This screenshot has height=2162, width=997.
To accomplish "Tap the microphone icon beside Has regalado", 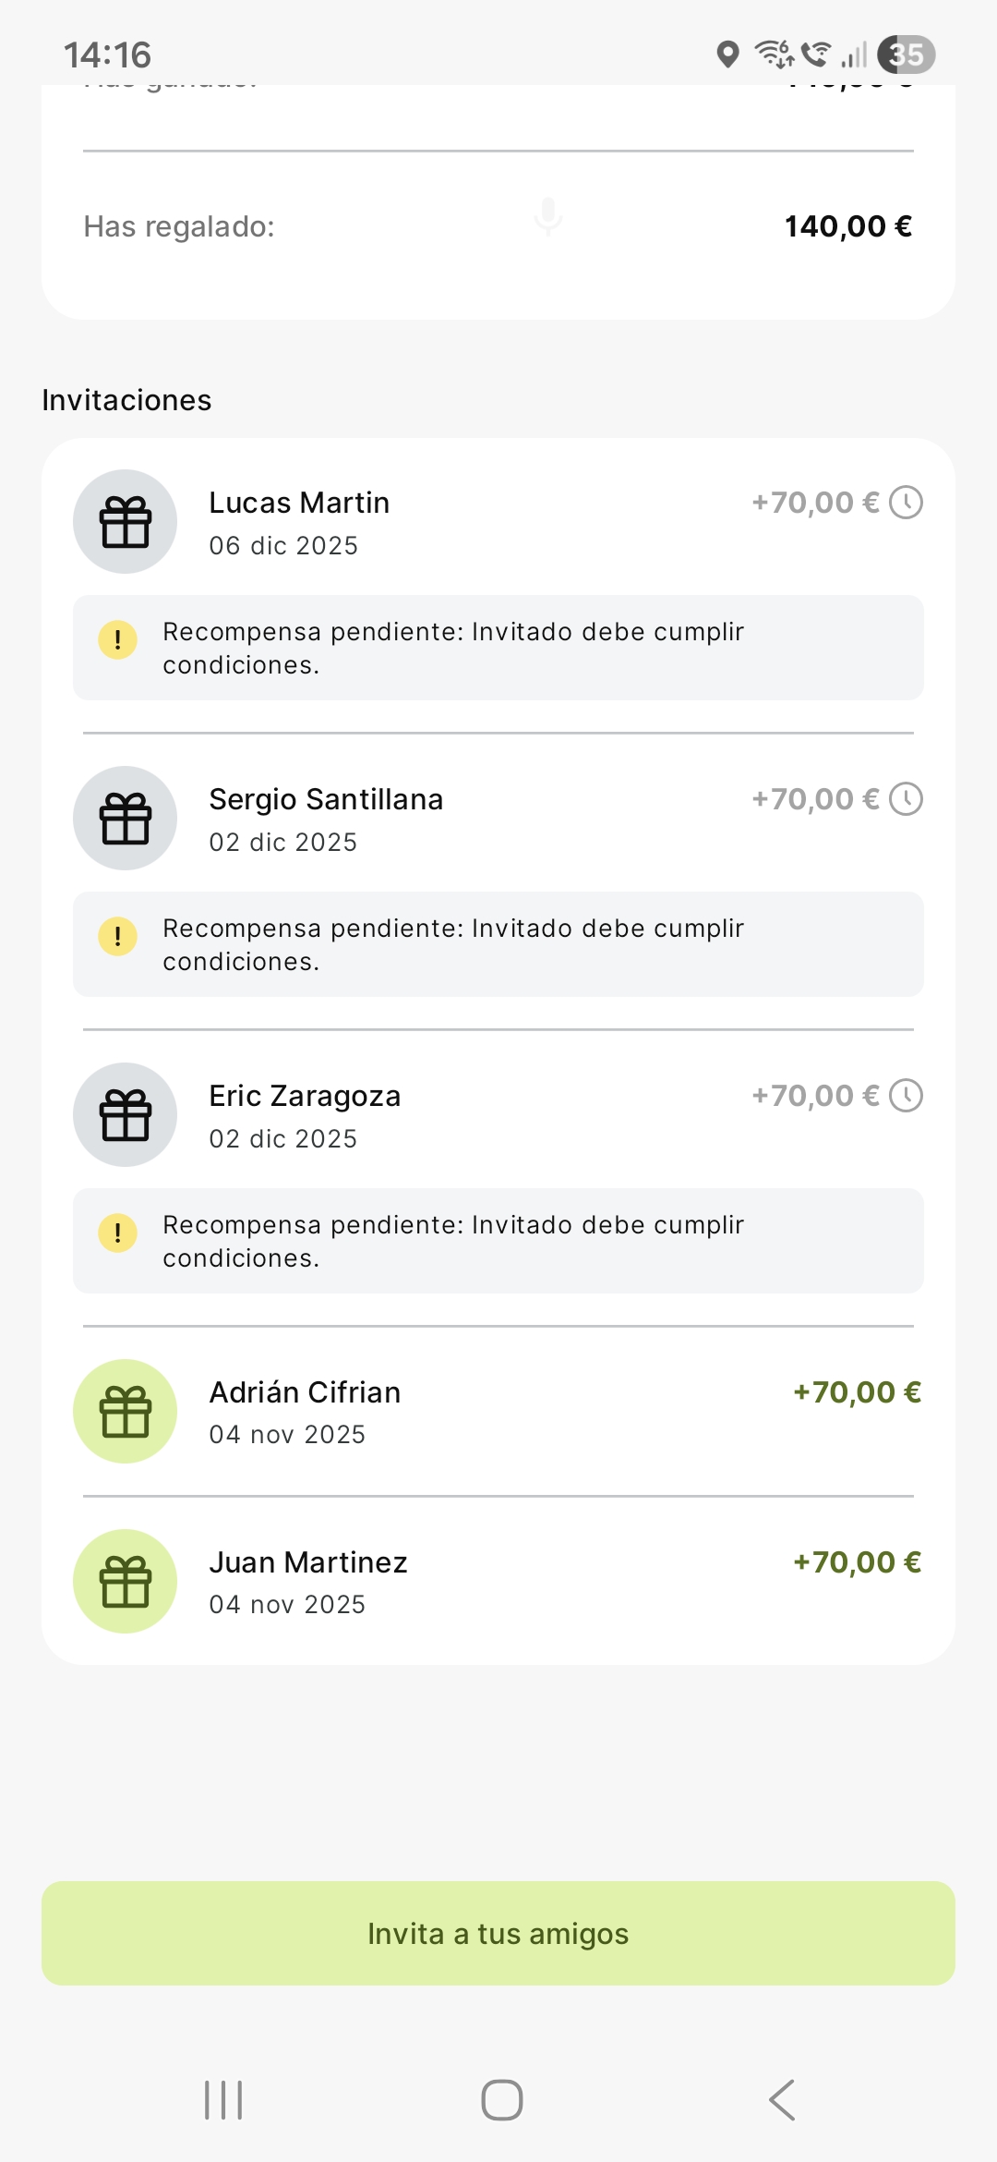I will 548,216.
